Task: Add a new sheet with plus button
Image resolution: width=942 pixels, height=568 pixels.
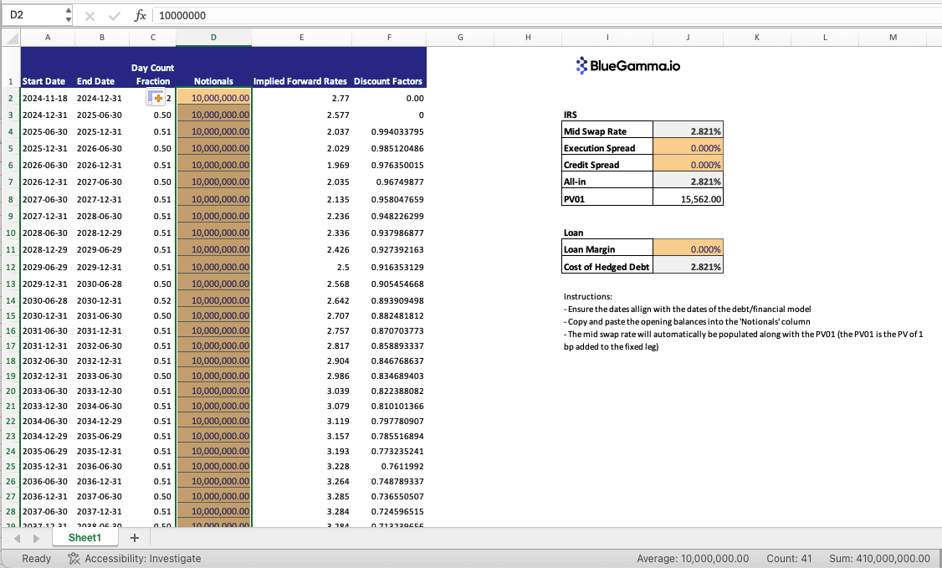Action: pyautogui.click(x=134, y=537)
